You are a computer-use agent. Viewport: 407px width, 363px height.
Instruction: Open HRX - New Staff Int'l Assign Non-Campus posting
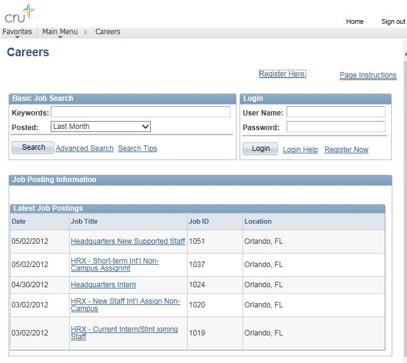pos(125,305)
